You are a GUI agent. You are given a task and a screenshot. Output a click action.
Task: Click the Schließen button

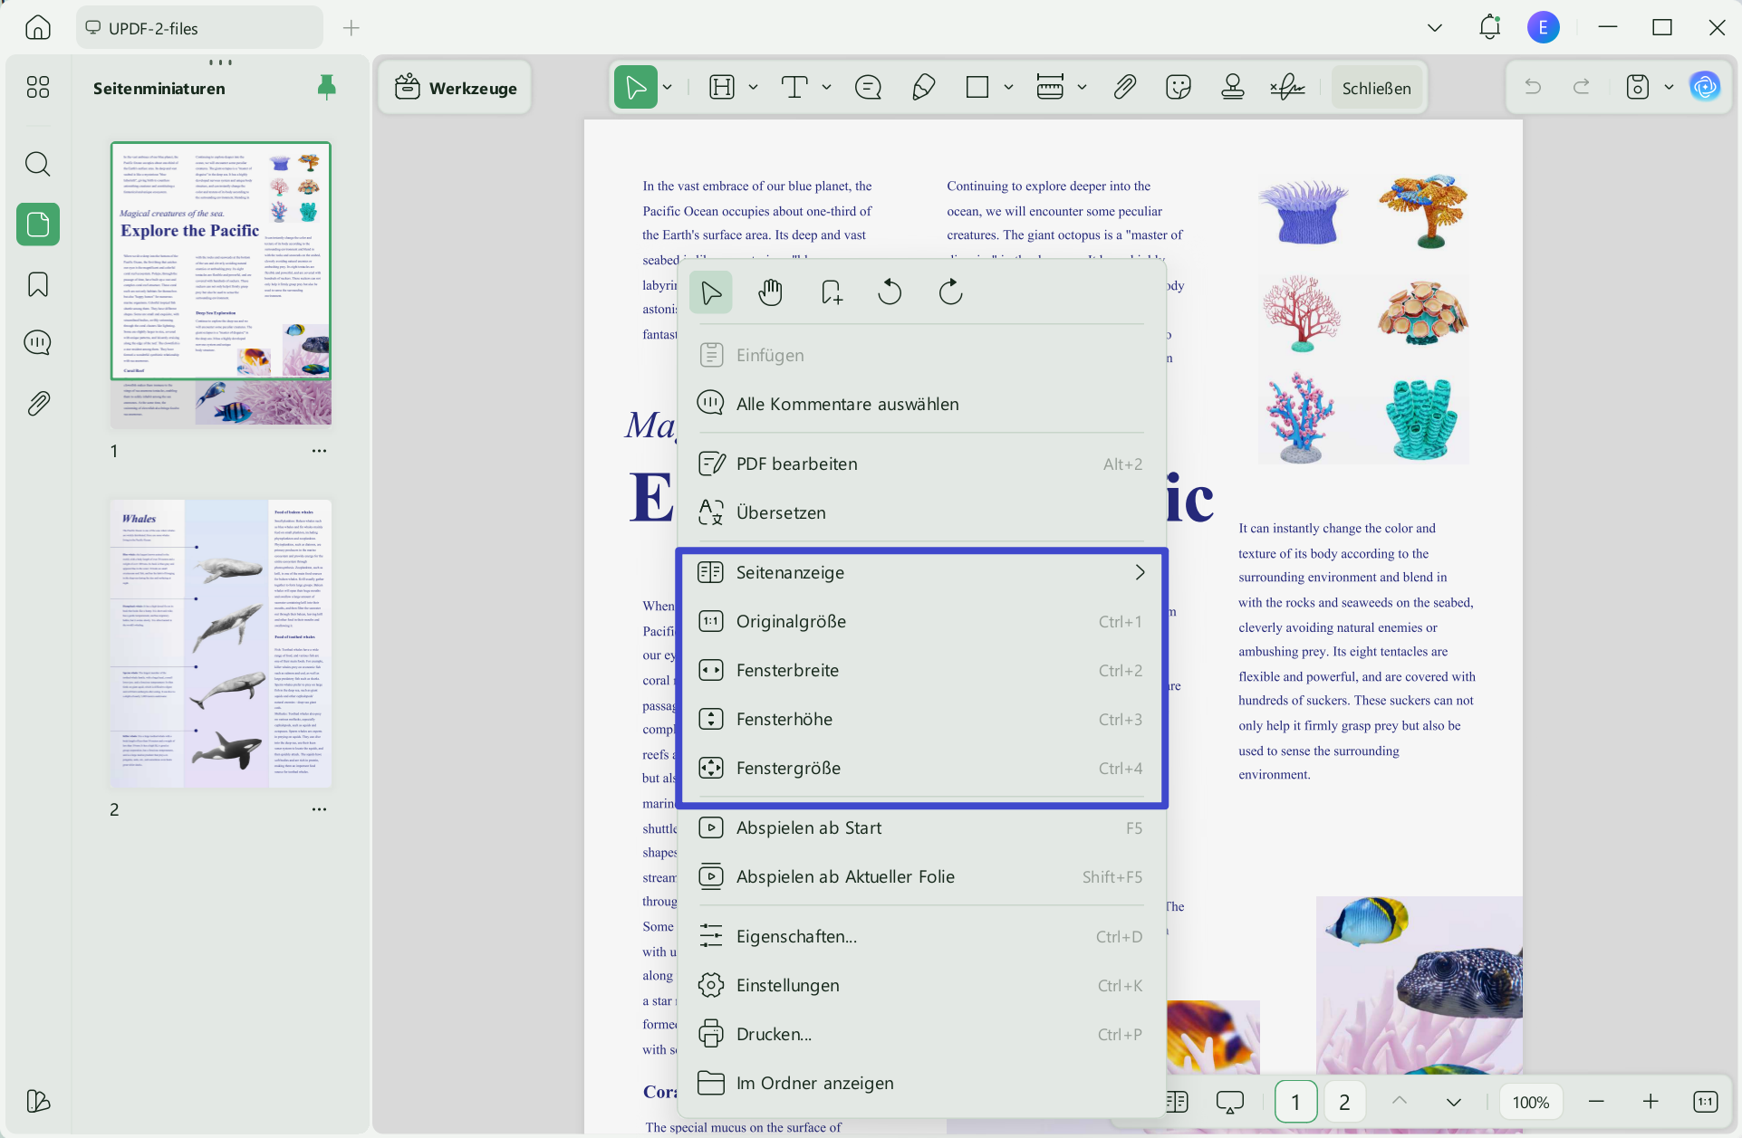pyautogui.click(x=1376, y=88)
